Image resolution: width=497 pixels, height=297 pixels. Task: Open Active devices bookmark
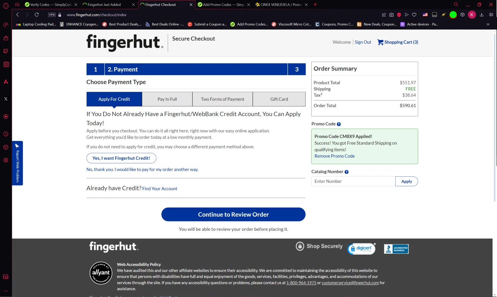419,24
